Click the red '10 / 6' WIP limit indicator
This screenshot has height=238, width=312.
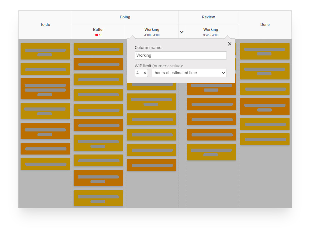(98, 35)
